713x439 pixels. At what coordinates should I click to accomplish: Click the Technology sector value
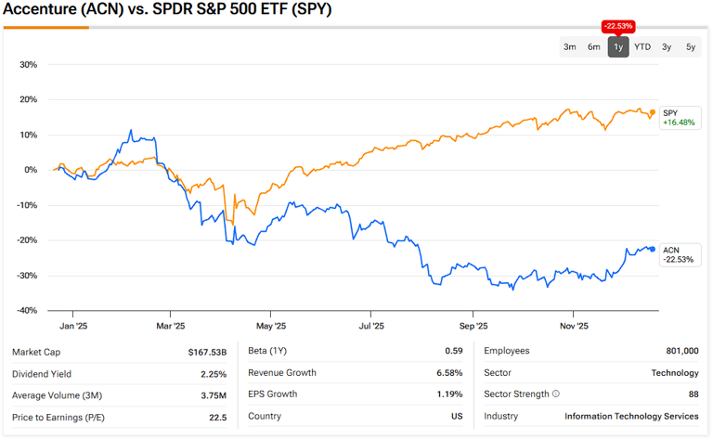pos(675,373)
